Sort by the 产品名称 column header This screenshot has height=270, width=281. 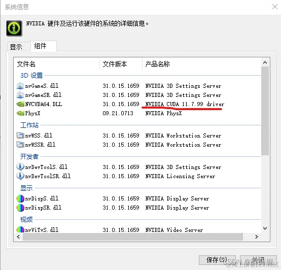(201, 64)
